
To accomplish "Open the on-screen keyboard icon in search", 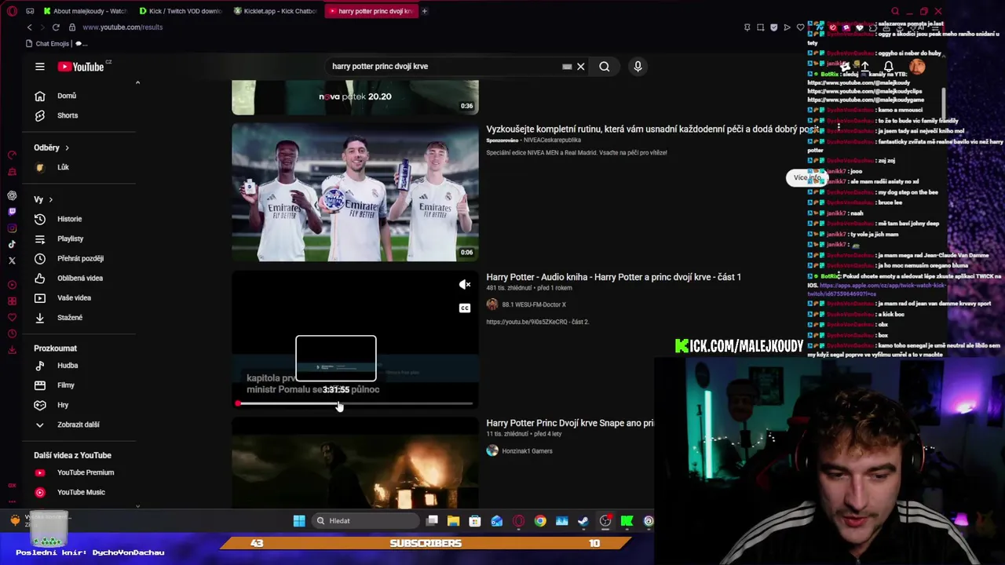I will (x=567, y=67).
